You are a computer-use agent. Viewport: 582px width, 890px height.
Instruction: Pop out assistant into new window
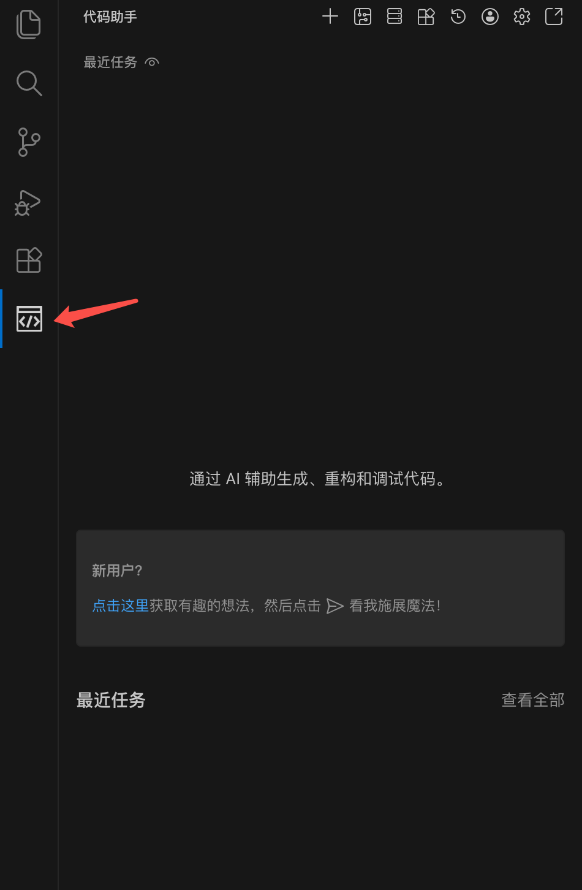(554, 17)
